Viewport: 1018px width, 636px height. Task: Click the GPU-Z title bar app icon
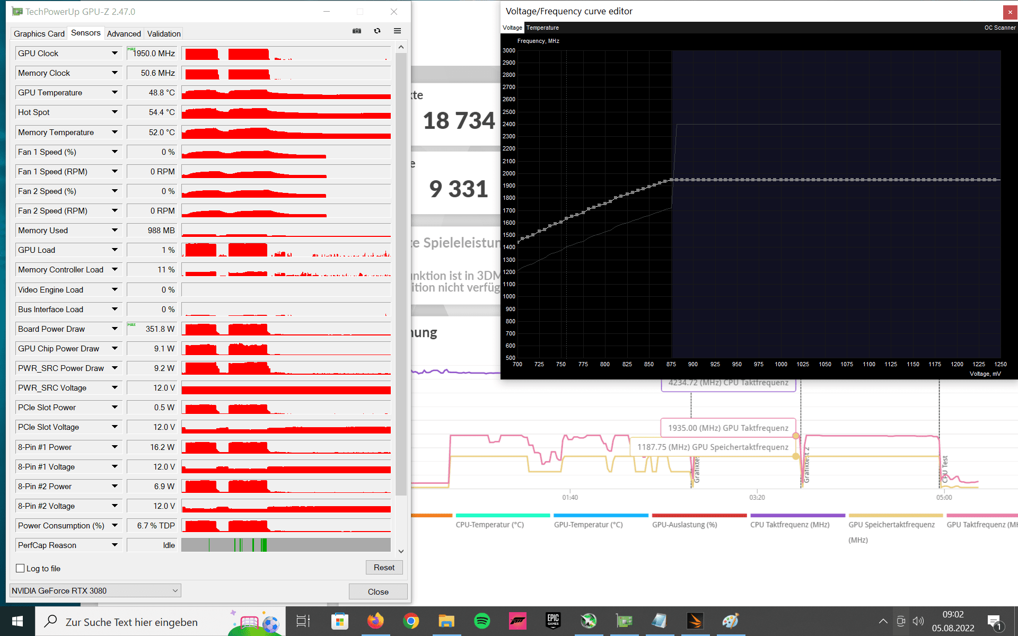17,11
